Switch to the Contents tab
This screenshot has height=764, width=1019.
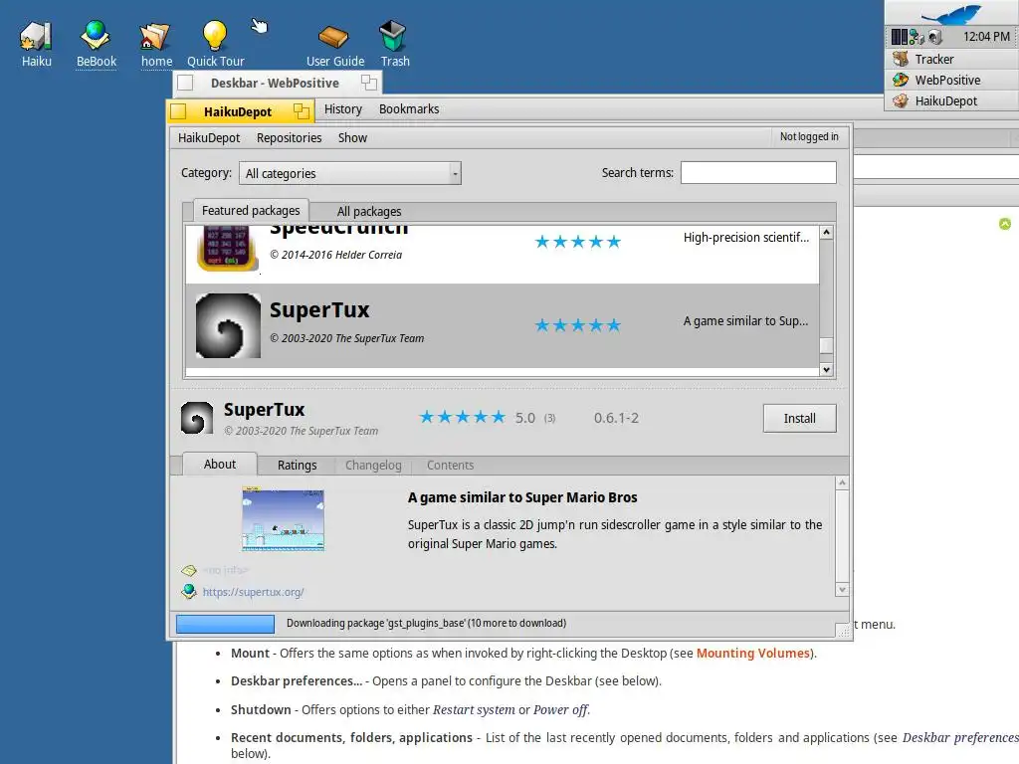coord(450,466)
